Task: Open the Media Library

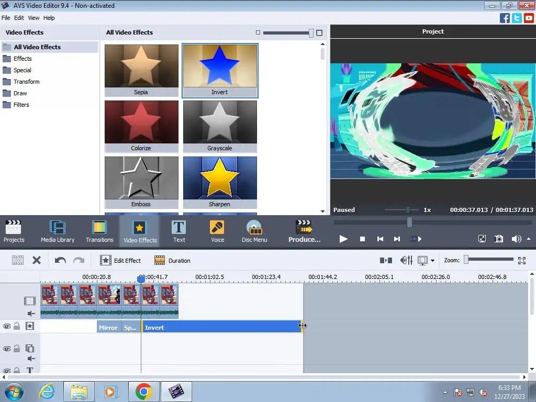Action: pos(58,231)
